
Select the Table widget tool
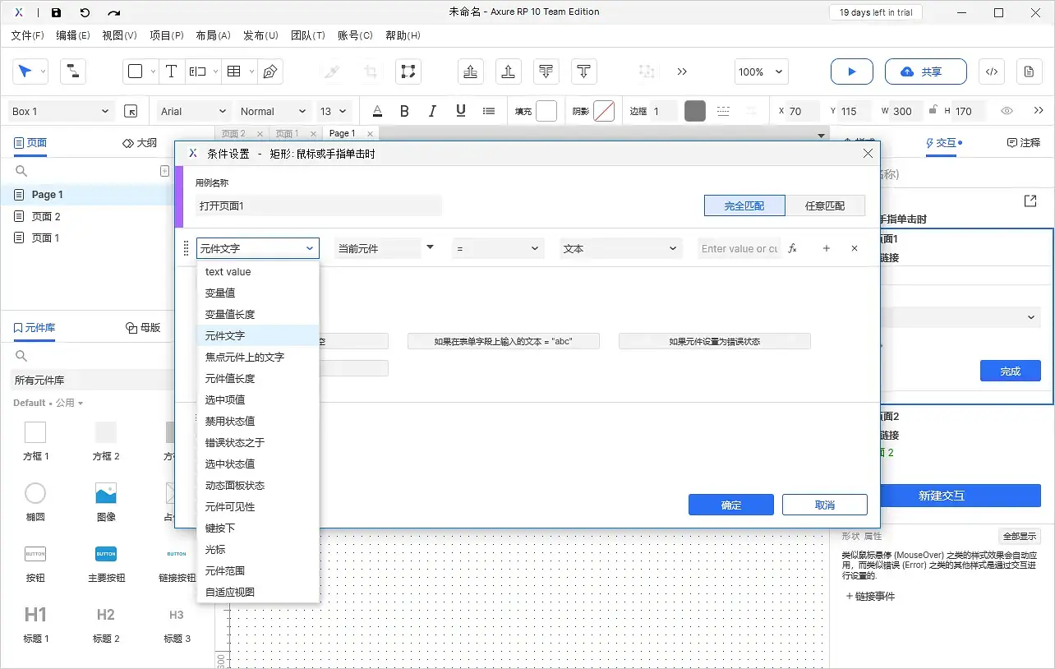pos(234,72)
